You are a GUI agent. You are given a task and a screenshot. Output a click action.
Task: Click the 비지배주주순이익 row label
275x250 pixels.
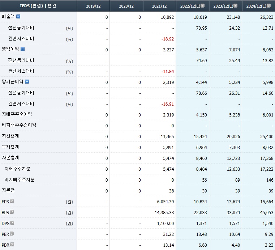[x=19, y=125]
